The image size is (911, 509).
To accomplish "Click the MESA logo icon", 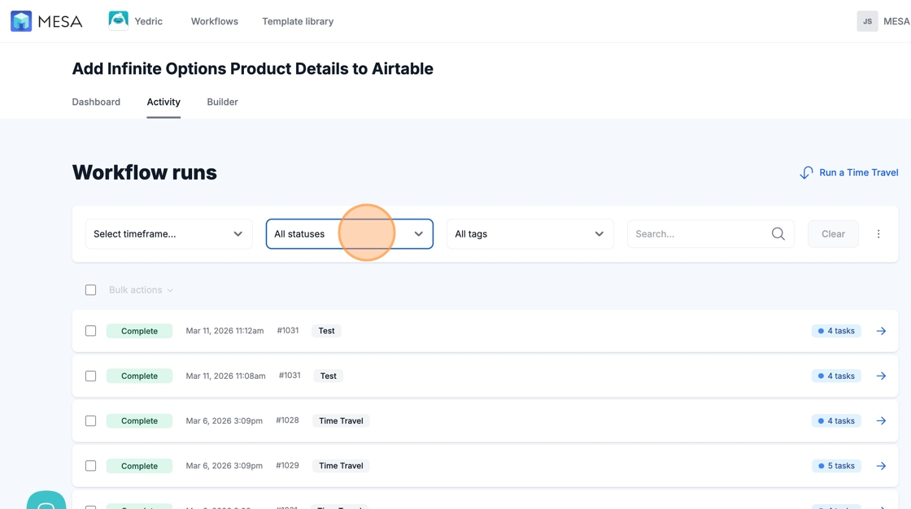I will tap(21, 21).
